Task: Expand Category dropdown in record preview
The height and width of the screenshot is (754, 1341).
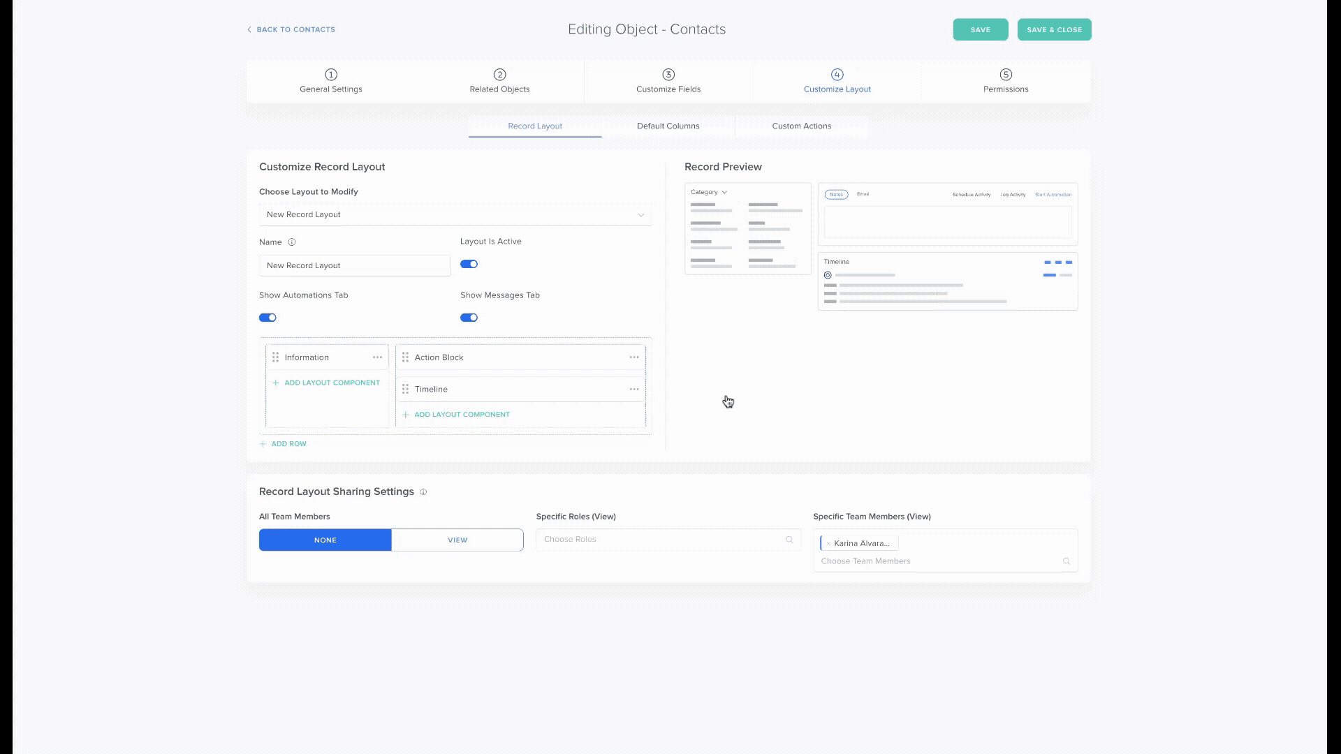Action: pyautogui.click(x=709, y=192)
